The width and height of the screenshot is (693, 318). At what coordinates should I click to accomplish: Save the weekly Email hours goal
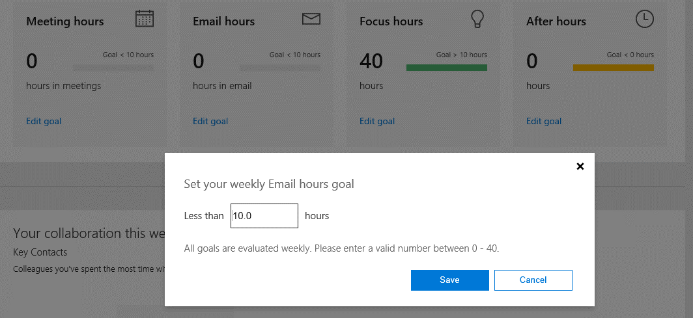click(449, 280)
